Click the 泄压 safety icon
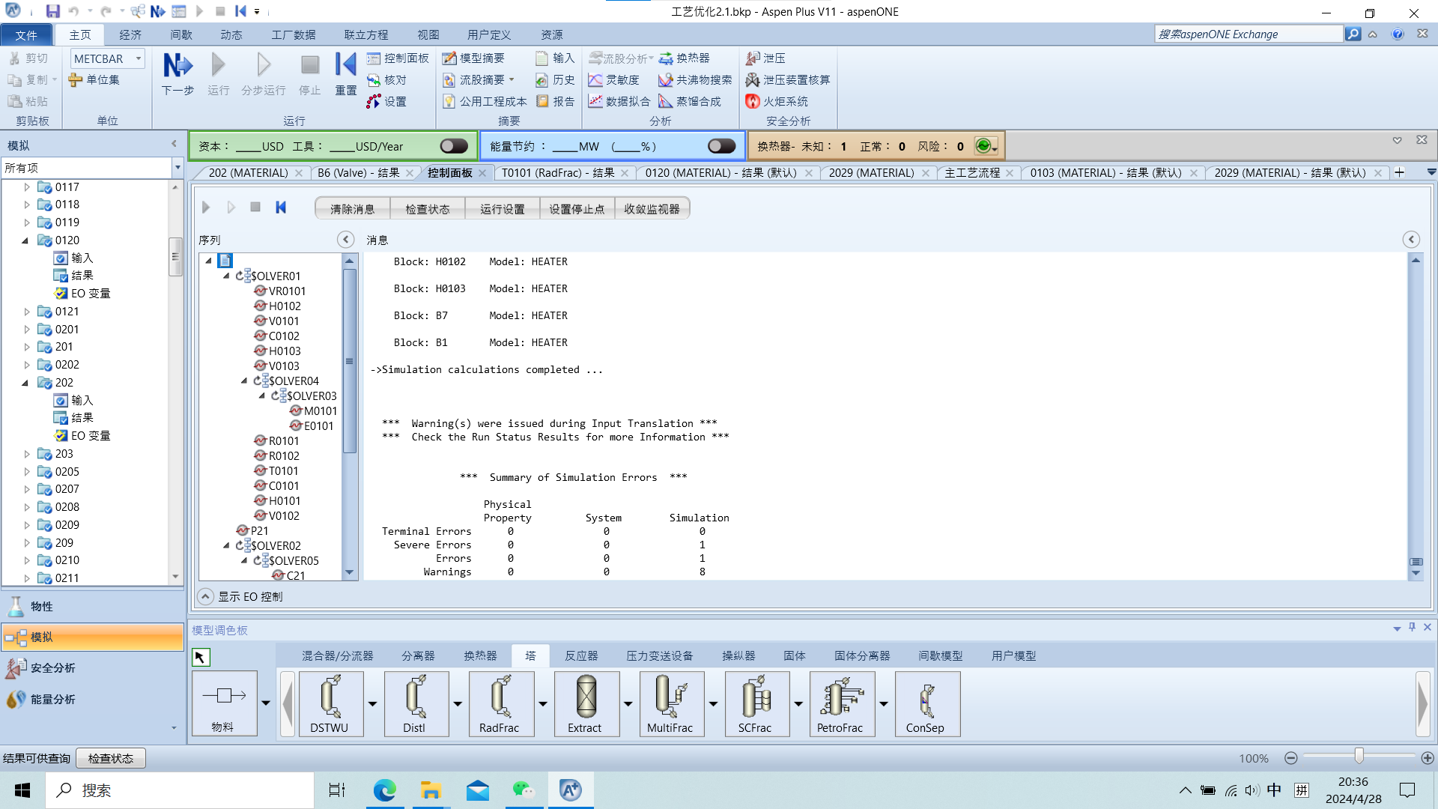The height and width of the screenshot is (809, 1438). pos(765,58)
